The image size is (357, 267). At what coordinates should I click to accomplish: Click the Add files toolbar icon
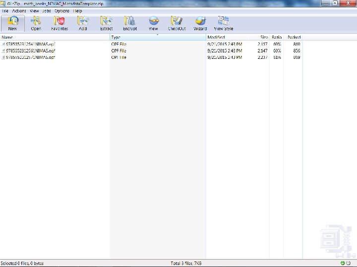83,23
